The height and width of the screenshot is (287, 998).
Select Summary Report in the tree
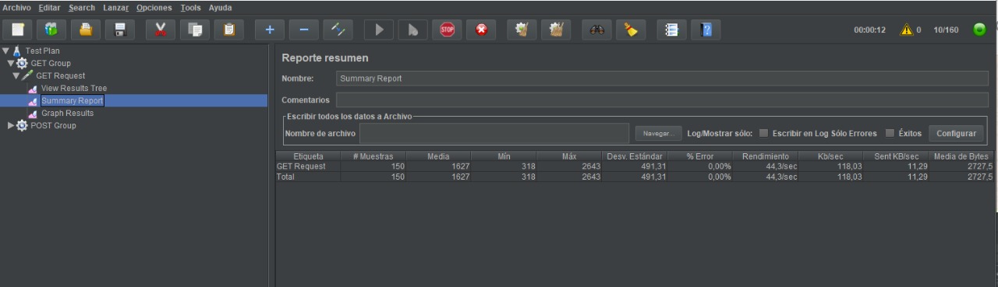(72, 100)
